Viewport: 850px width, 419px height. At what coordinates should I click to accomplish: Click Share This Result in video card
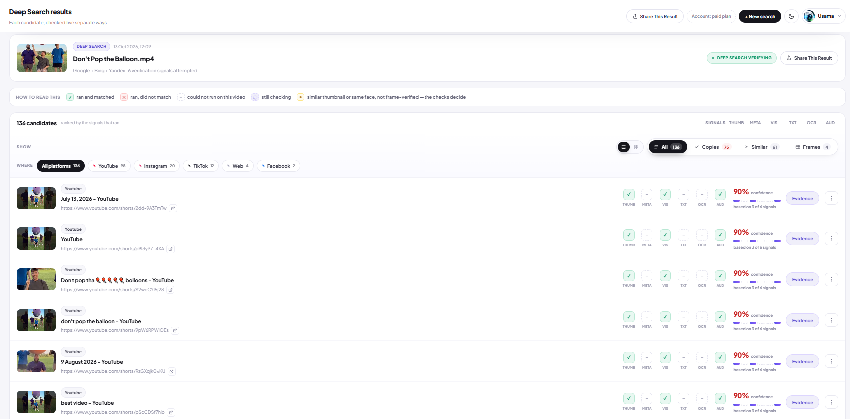pyautogui.click(x=809, y=58)
